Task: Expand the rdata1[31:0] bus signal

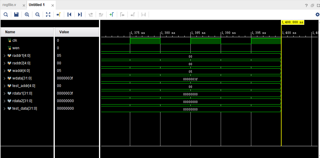Action: point(4,93)
